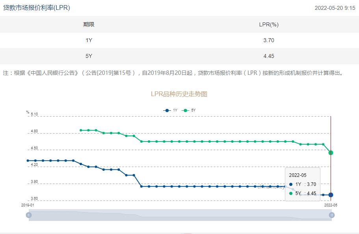359x234 pixels.
Task: Select the 4.45 rate value in table
Action: pos(269,56)
